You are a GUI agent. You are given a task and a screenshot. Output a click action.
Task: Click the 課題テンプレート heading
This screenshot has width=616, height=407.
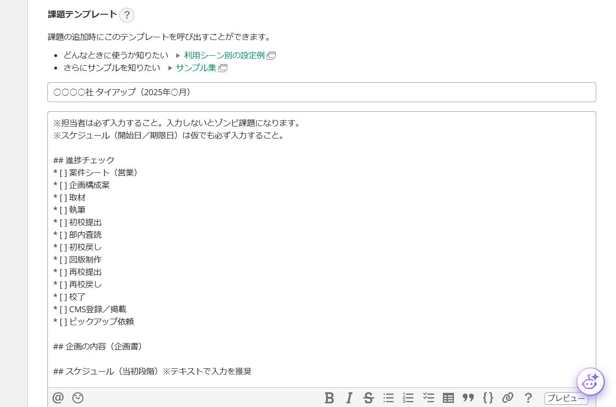pos(83,15)
